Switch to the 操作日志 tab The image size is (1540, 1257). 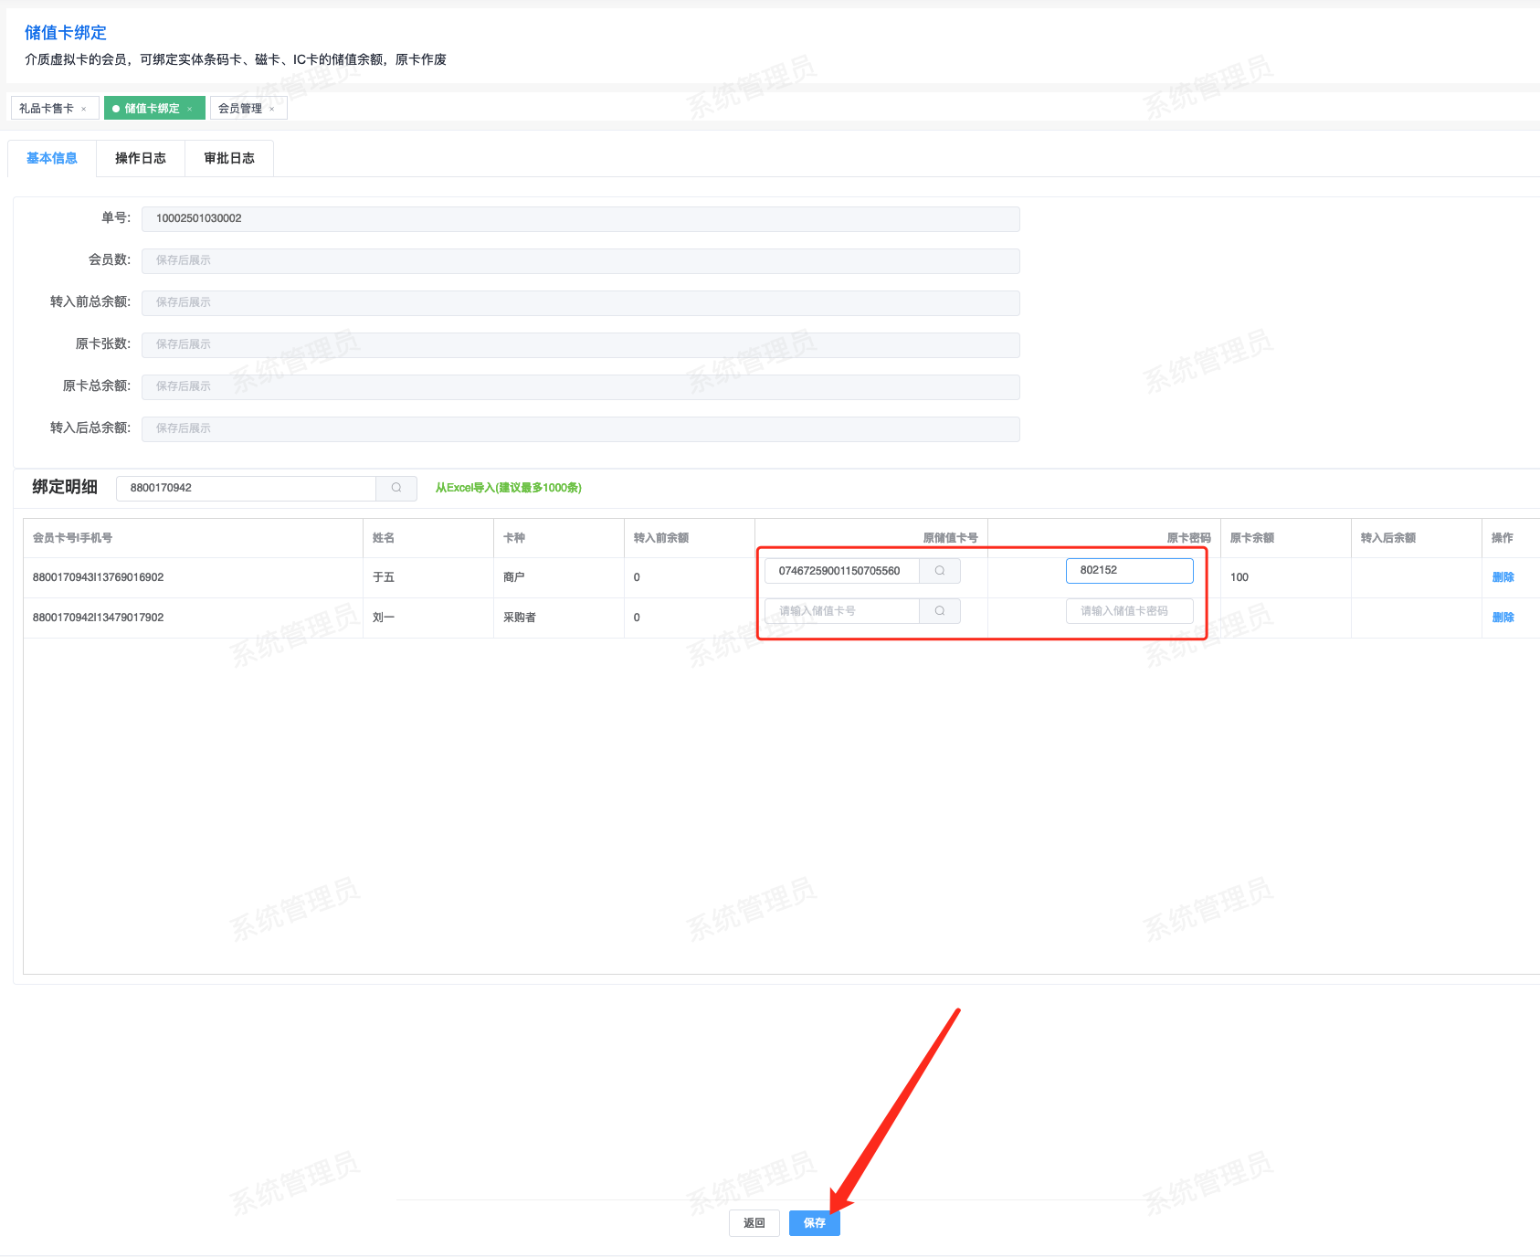[x=141, y=158]
